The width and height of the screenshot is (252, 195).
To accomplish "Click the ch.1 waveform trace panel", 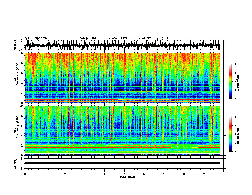I will pos(124,45).
